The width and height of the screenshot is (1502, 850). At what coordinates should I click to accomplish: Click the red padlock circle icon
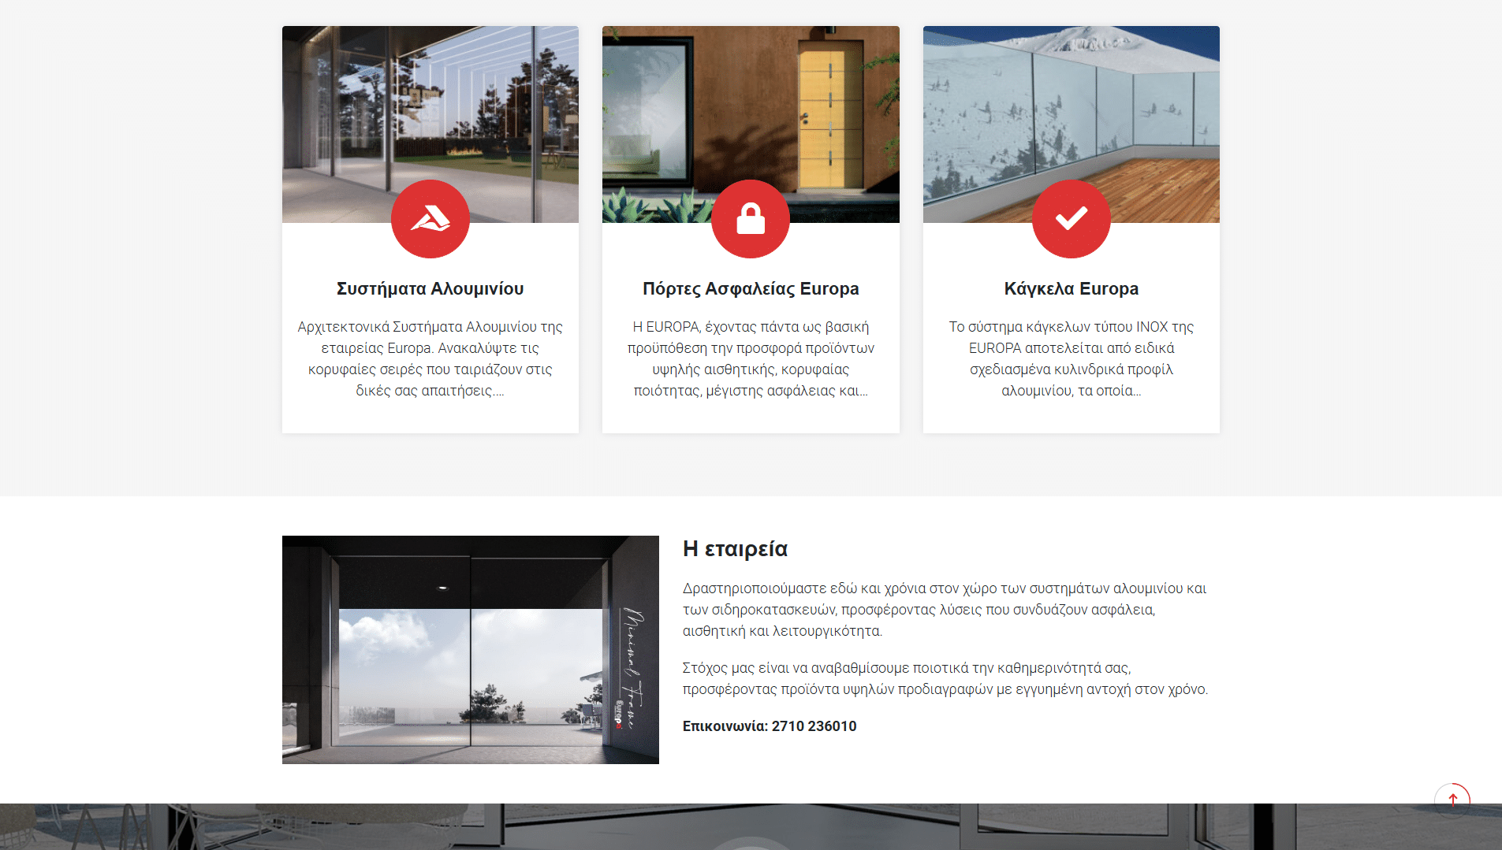coord(750,219)
